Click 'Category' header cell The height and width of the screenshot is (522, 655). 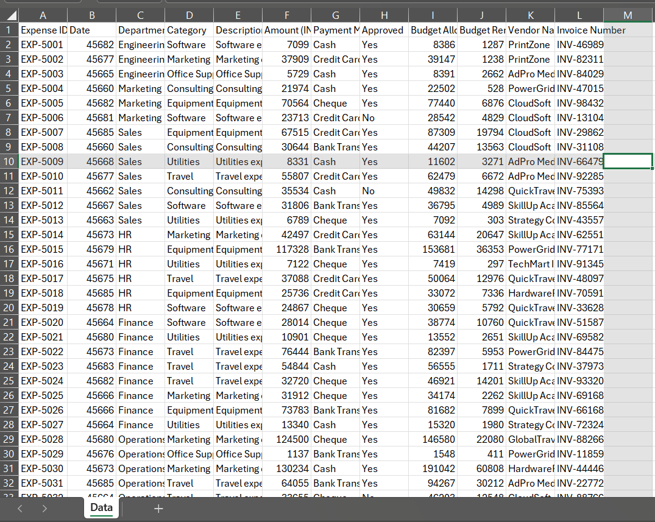[x=189, y=30]
